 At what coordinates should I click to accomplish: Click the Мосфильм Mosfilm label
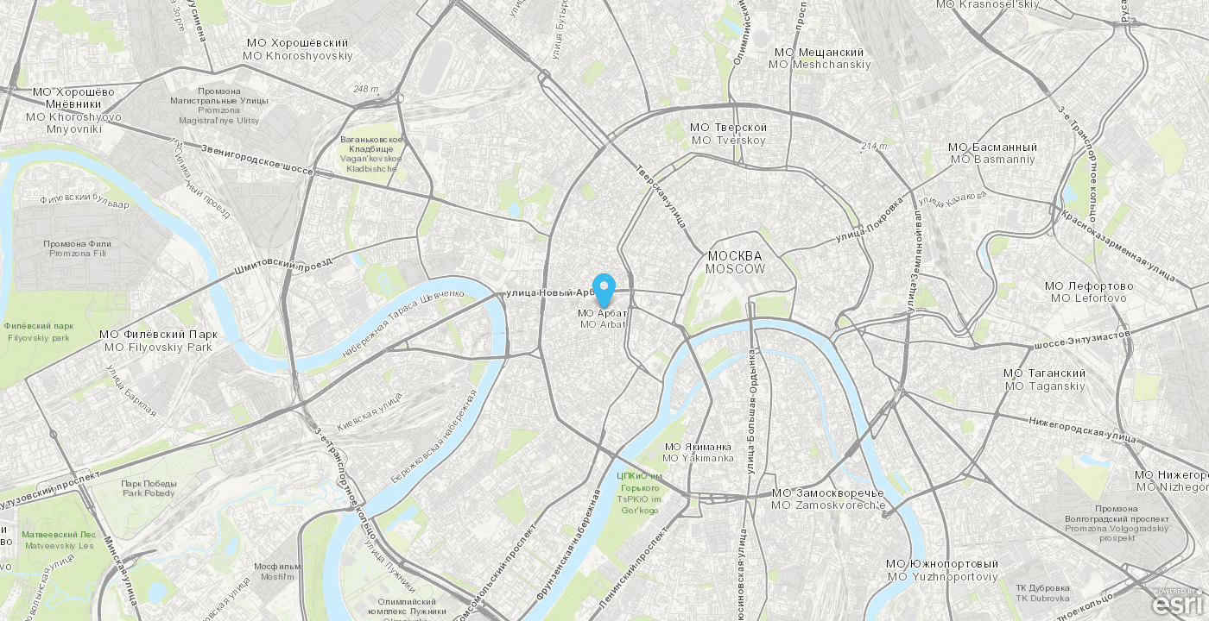tap(277, 571)
